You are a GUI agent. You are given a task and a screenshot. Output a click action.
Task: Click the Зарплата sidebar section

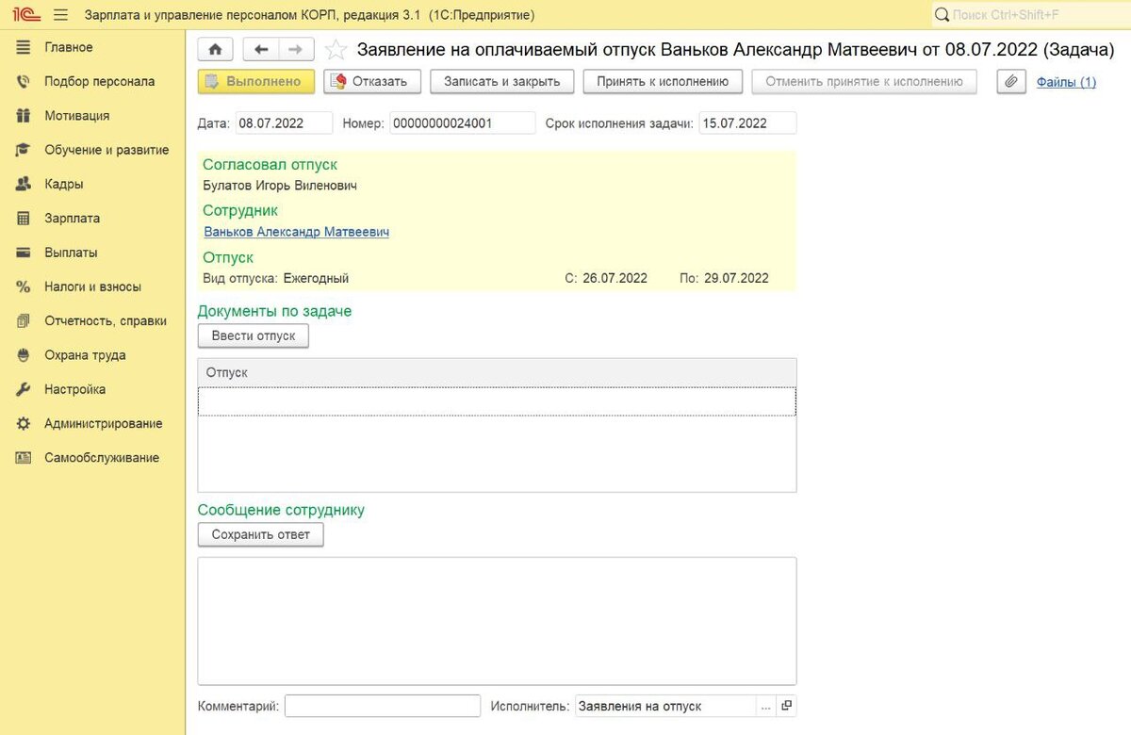[72, 218]
